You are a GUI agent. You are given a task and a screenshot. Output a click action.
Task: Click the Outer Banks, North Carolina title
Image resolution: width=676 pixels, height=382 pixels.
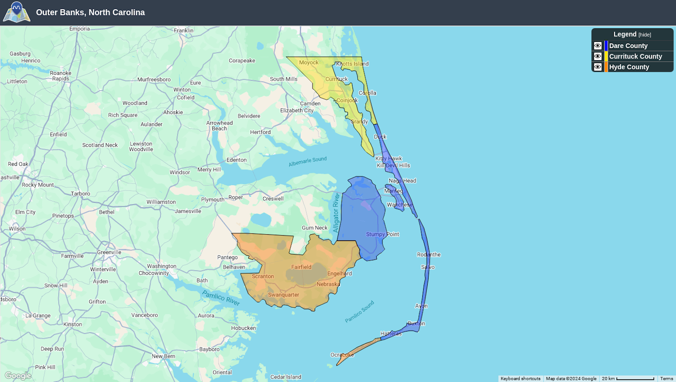(90, 12)
